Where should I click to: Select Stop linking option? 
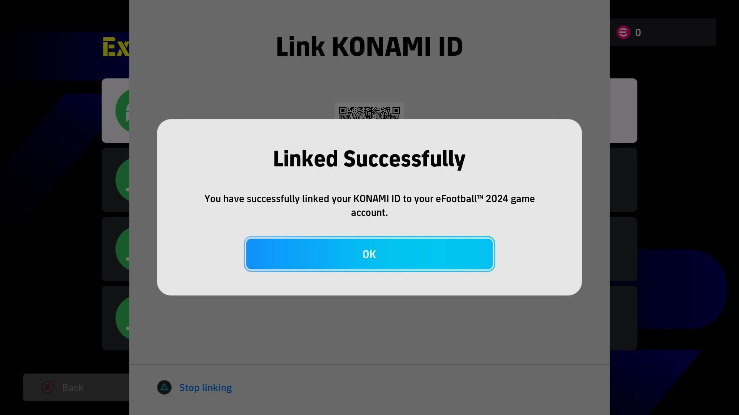(x=205, y=387)
